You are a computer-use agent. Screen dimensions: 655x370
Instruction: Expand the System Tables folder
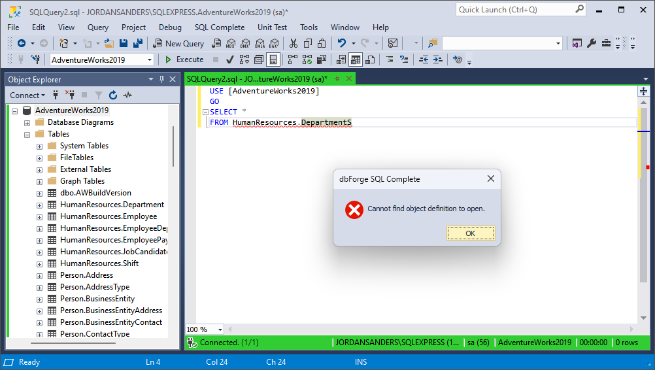[39, 146]
